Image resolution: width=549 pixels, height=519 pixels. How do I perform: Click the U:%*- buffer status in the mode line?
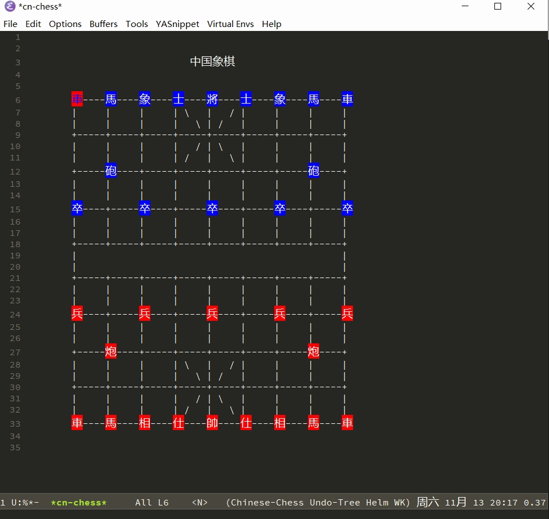click(25, 503)
